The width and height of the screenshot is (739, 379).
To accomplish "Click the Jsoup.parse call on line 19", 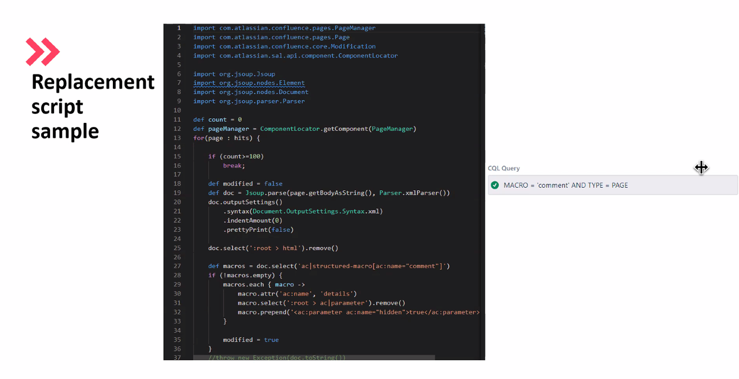I will [x=268, y=192].
